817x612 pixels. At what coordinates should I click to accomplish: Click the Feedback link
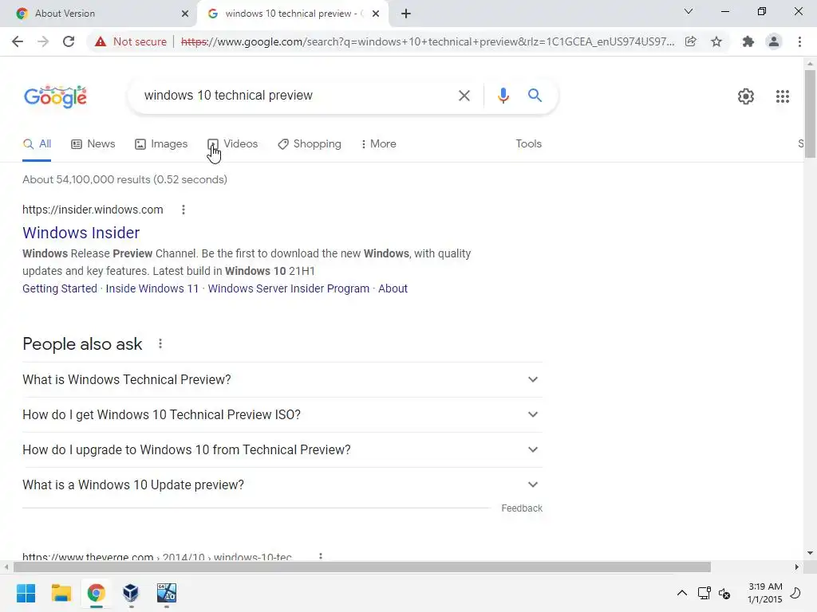(x=522, y=508)
